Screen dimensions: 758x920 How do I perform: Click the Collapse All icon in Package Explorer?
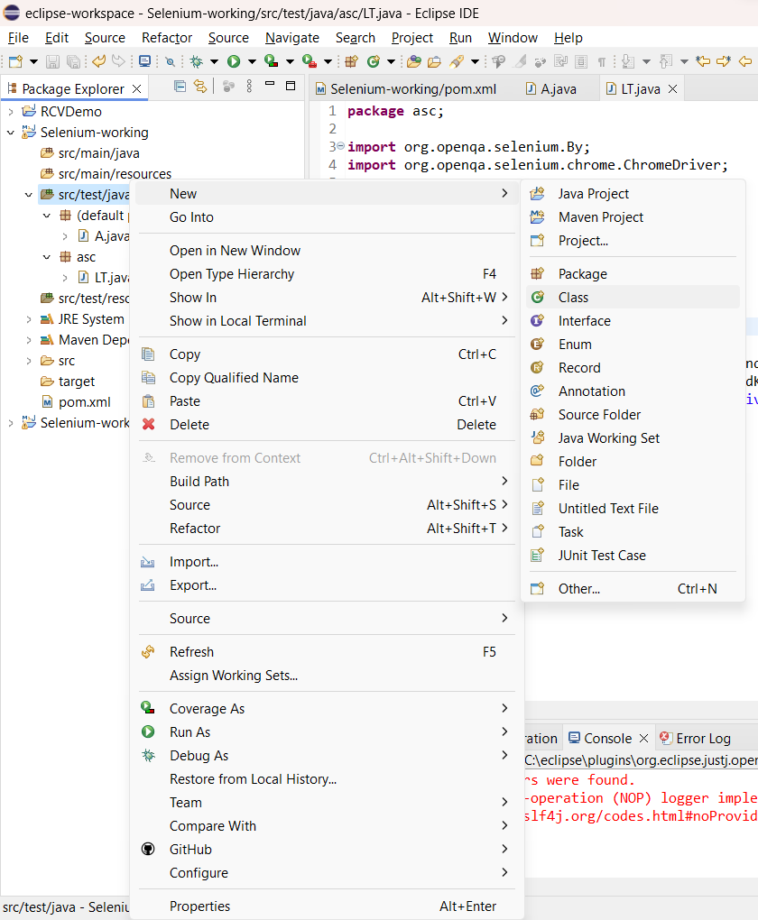[180, 87]
